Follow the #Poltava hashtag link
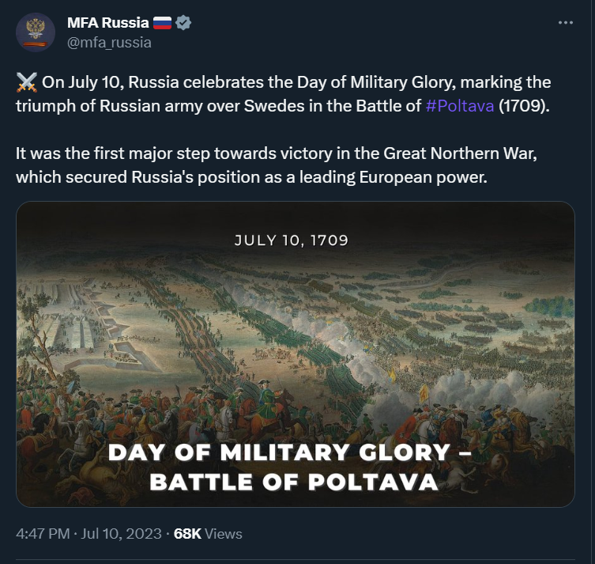This screenshot has width=595, height=564. click(x=460, y=106)
